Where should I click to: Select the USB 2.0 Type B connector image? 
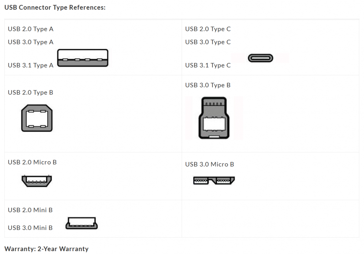37,118
